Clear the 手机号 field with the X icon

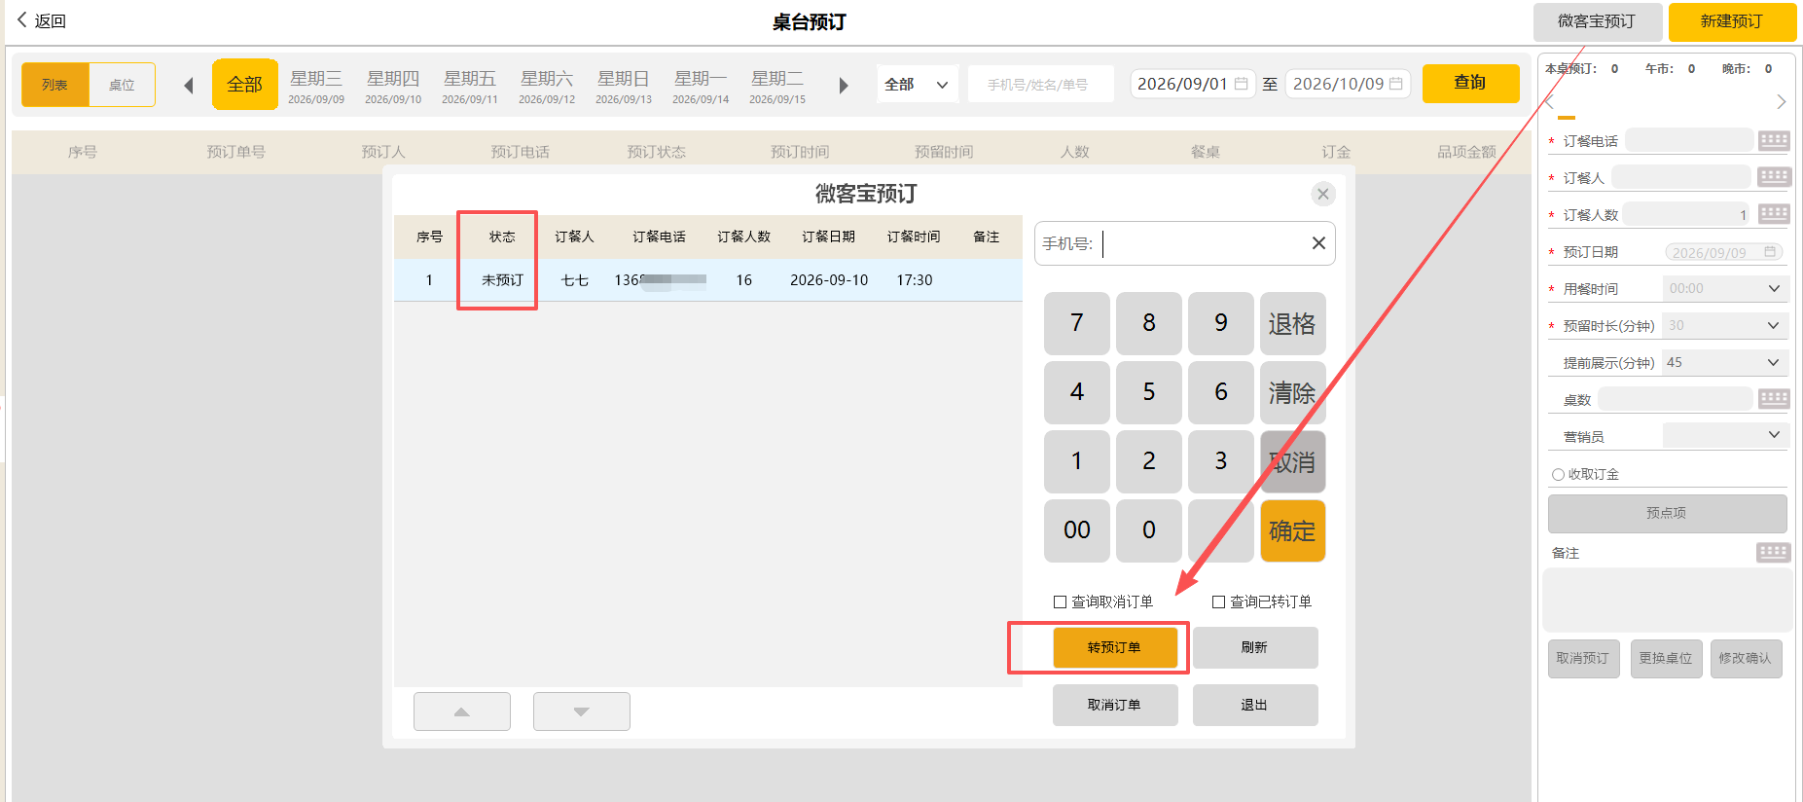[x=1318, y=243]
